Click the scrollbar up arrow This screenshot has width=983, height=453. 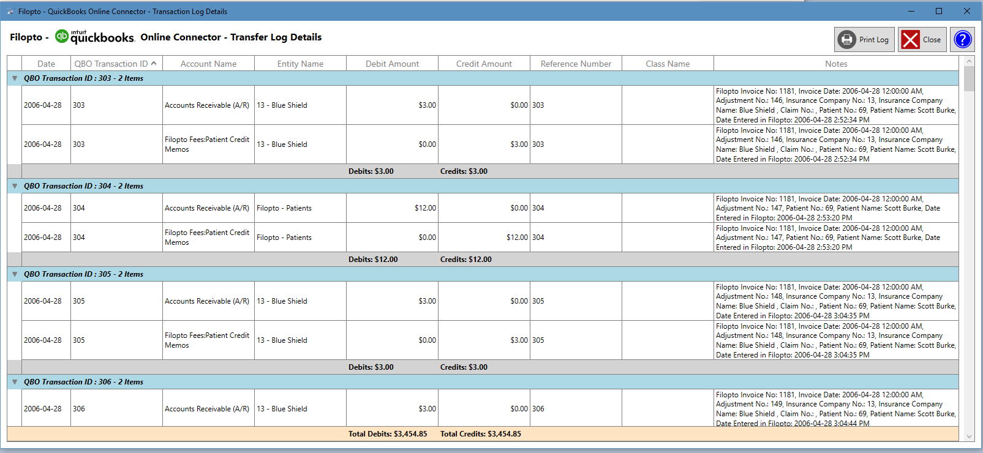tap(969, 61)
